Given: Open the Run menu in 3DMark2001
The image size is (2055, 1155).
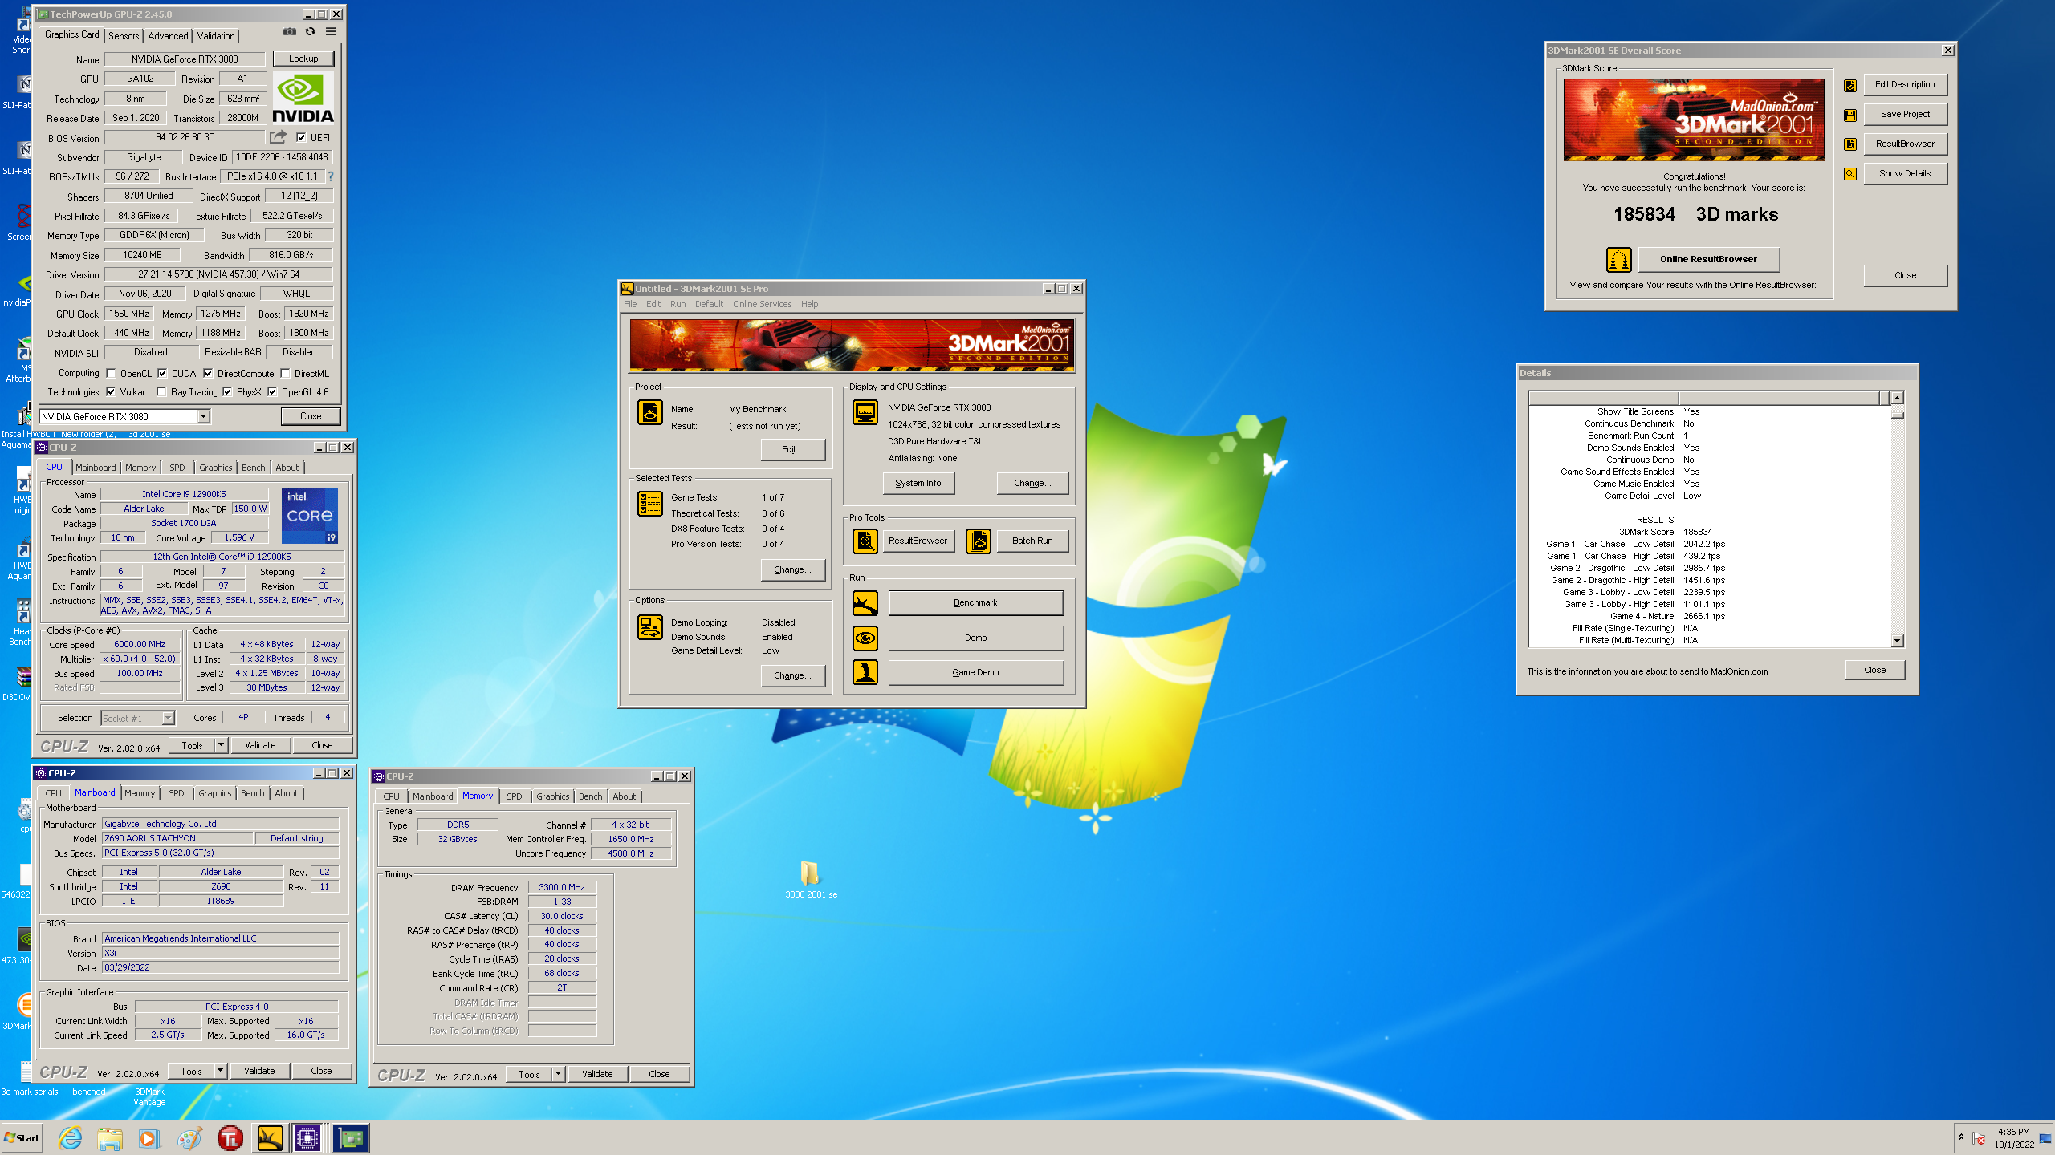Looking at the screenshot, I should click(x=678, y=304).
